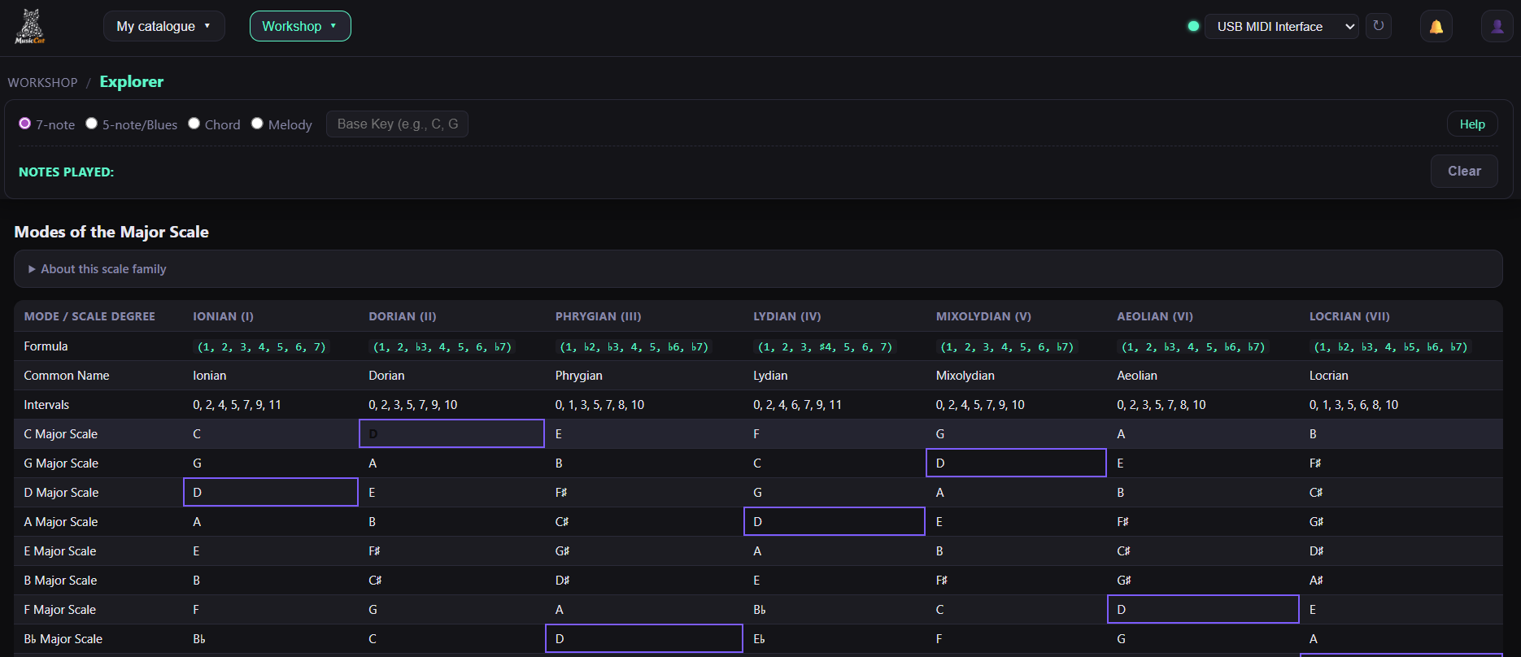Click intervals 0, 1, 3, 5, 6, 8, 10
This screenshot has width=1521, height=657.
click(1353, 405)
